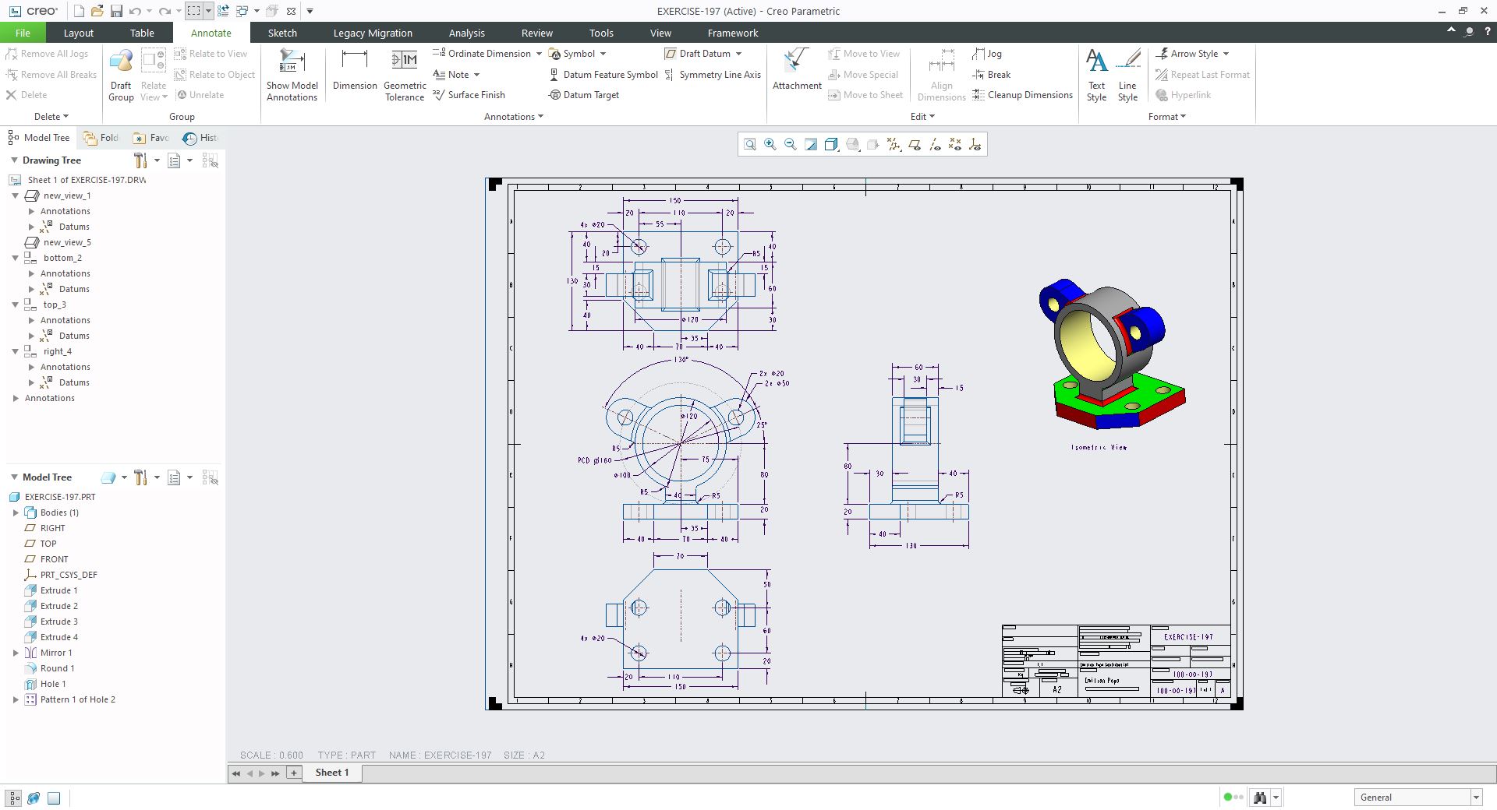Save the drawing with the floppy icon

tap(116, 11)
